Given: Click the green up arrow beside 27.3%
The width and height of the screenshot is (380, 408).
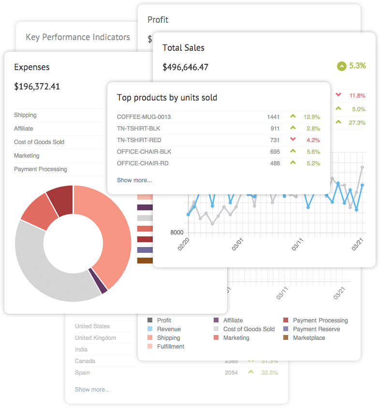Looking at the screenshot, I should pos(338,122).
